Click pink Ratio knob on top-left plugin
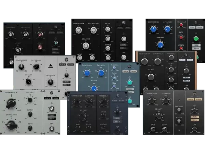Image resolution: width=205 pixels, height=154 pixels. [x=40, y=35]
